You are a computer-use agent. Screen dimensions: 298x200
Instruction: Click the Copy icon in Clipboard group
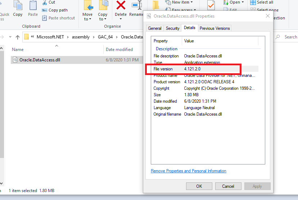[x=18, y=5]
